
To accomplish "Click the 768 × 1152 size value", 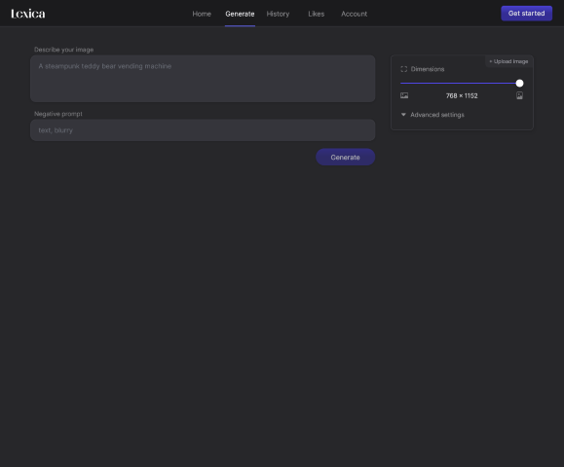I will pyautogui.click(x=462, y=96).
